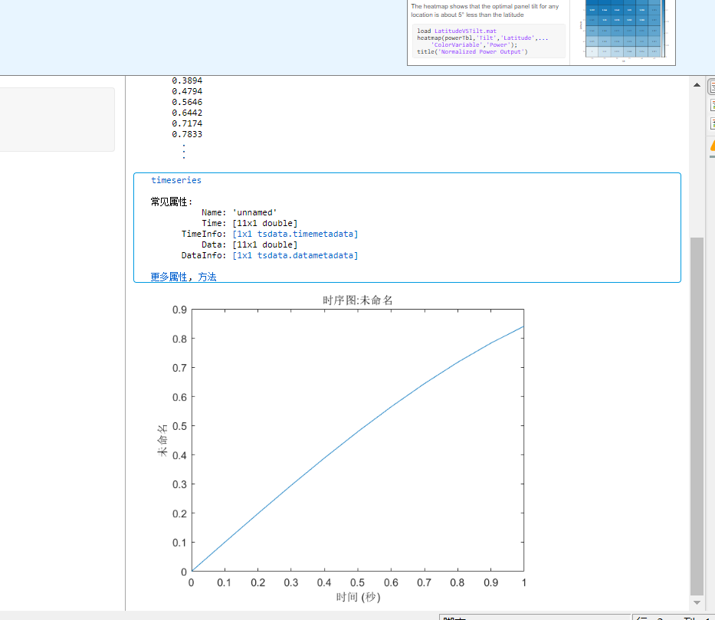
Task: Click the y-axis label 未命名
Action: (x=162, y=441)
